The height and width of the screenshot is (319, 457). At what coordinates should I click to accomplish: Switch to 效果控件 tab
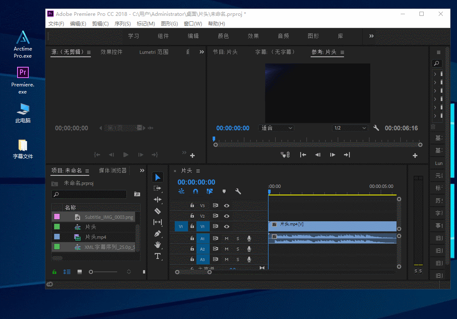pyautogui.click(x=111, y=52)
